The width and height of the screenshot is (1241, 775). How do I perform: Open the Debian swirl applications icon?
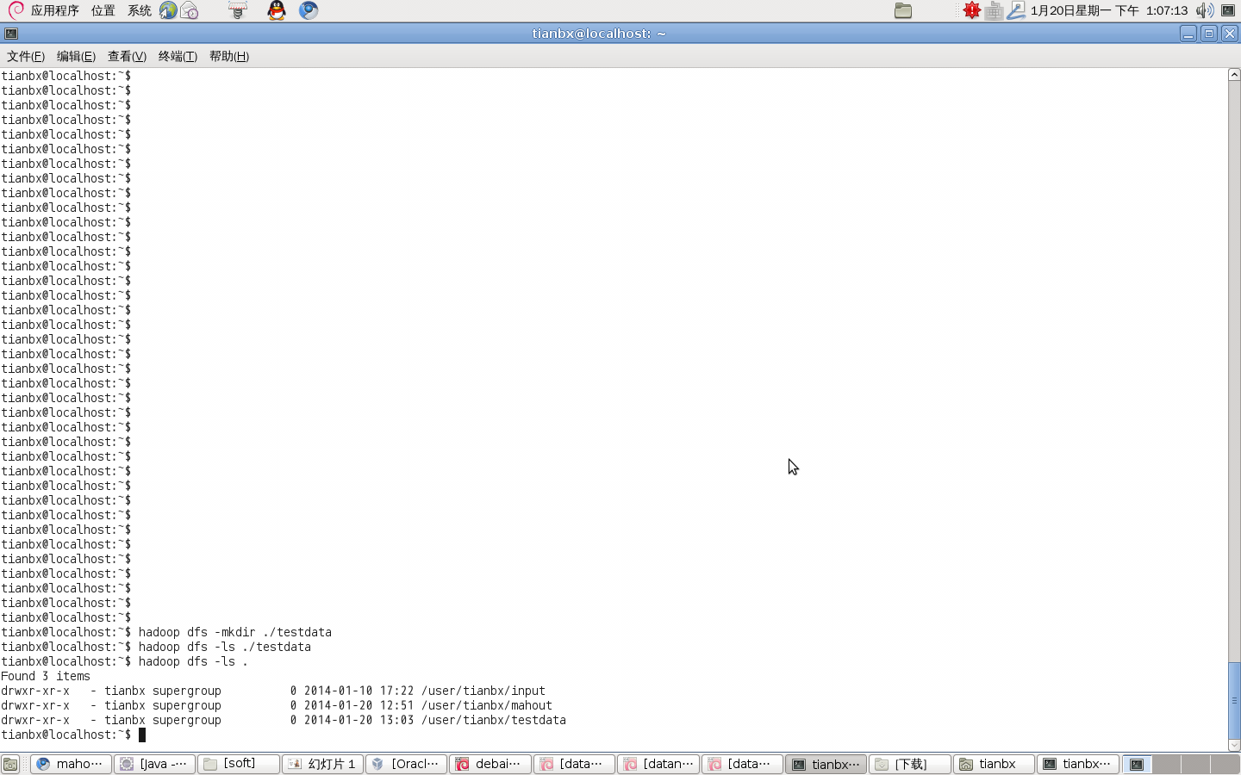[16, 10]
